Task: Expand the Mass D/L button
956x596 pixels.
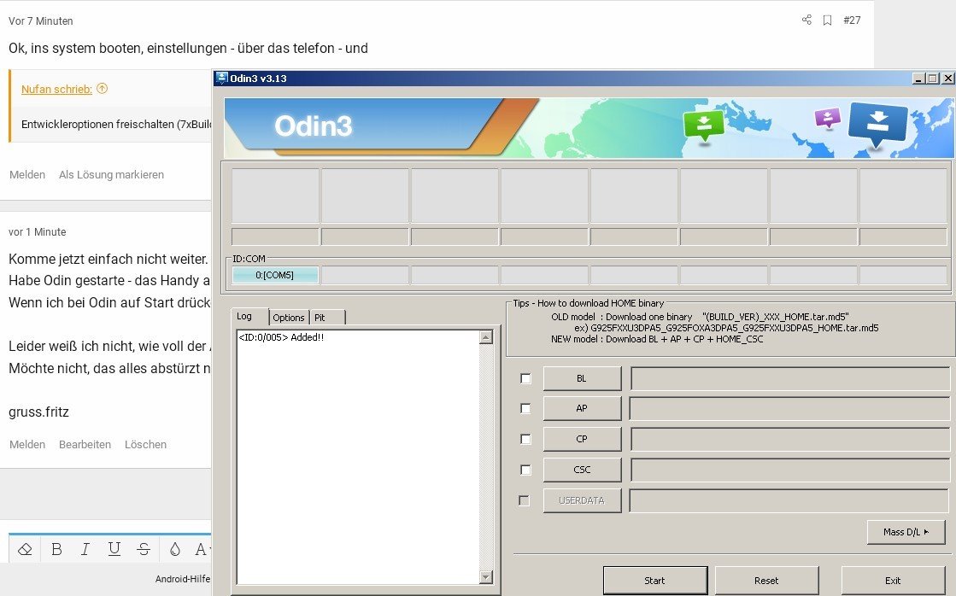Action: point(906,532)
